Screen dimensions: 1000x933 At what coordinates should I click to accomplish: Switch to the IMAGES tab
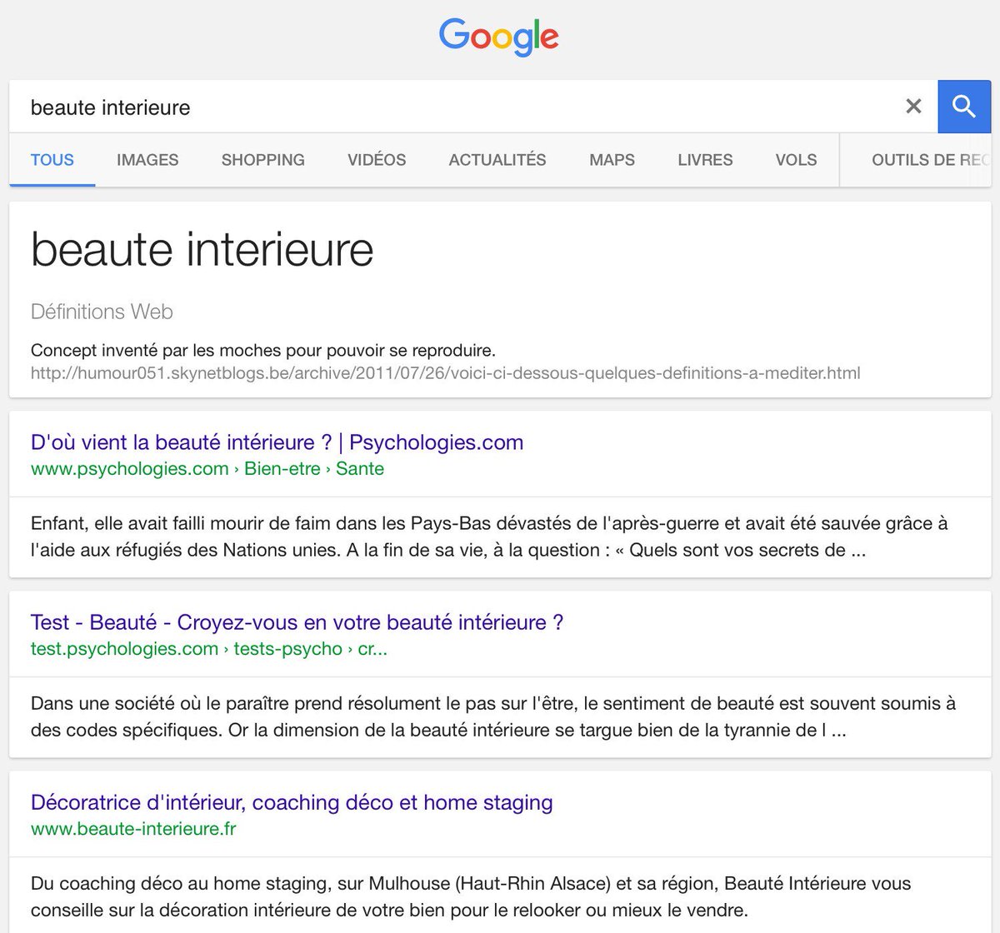tap(147, 160)
